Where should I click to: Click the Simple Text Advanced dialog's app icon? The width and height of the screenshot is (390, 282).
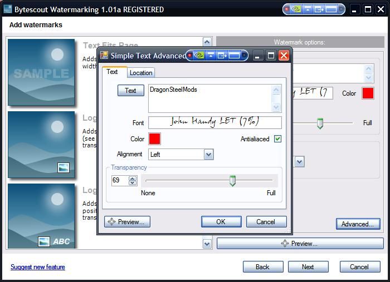tap(104, 56)
